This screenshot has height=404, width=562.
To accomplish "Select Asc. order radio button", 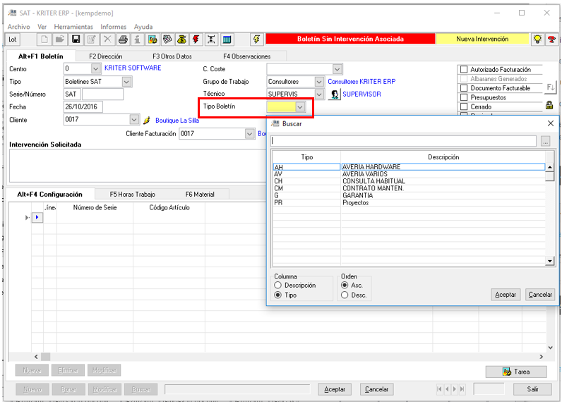I will coord(345,286).
